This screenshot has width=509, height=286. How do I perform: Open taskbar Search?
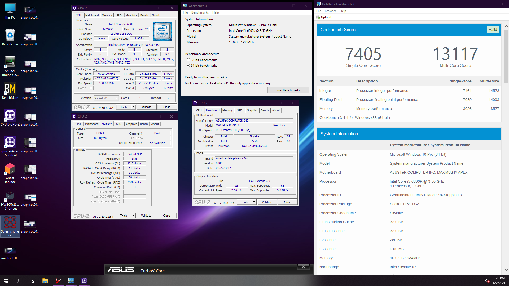(x=19, y=281)
